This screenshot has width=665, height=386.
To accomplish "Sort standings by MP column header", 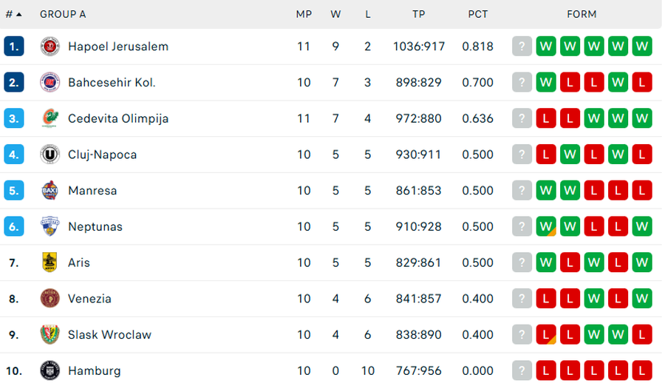I will [304, 14].
